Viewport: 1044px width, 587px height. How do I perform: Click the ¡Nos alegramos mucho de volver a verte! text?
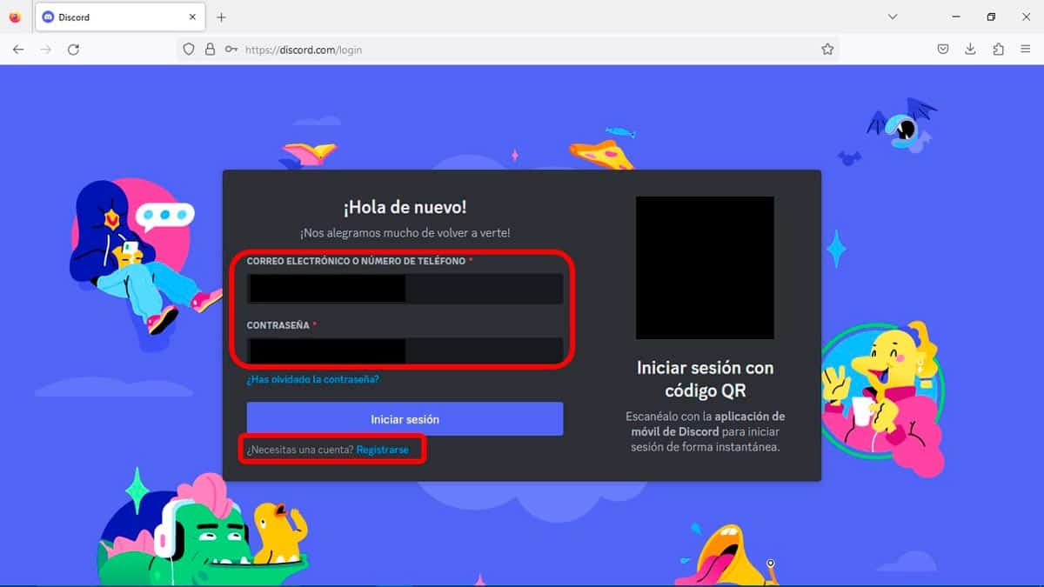click(x=405, y=233)
